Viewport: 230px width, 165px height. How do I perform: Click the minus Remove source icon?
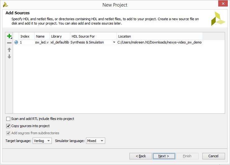9,43
